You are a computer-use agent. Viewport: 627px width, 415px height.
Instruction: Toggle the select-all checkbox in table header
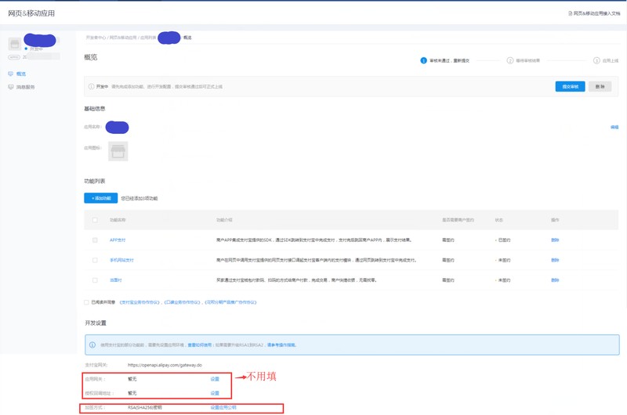tap(95, 220)
